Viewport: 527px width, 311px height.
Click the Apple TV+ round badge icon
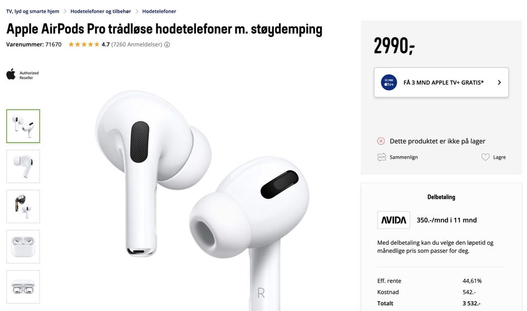[x=389, y=83]
